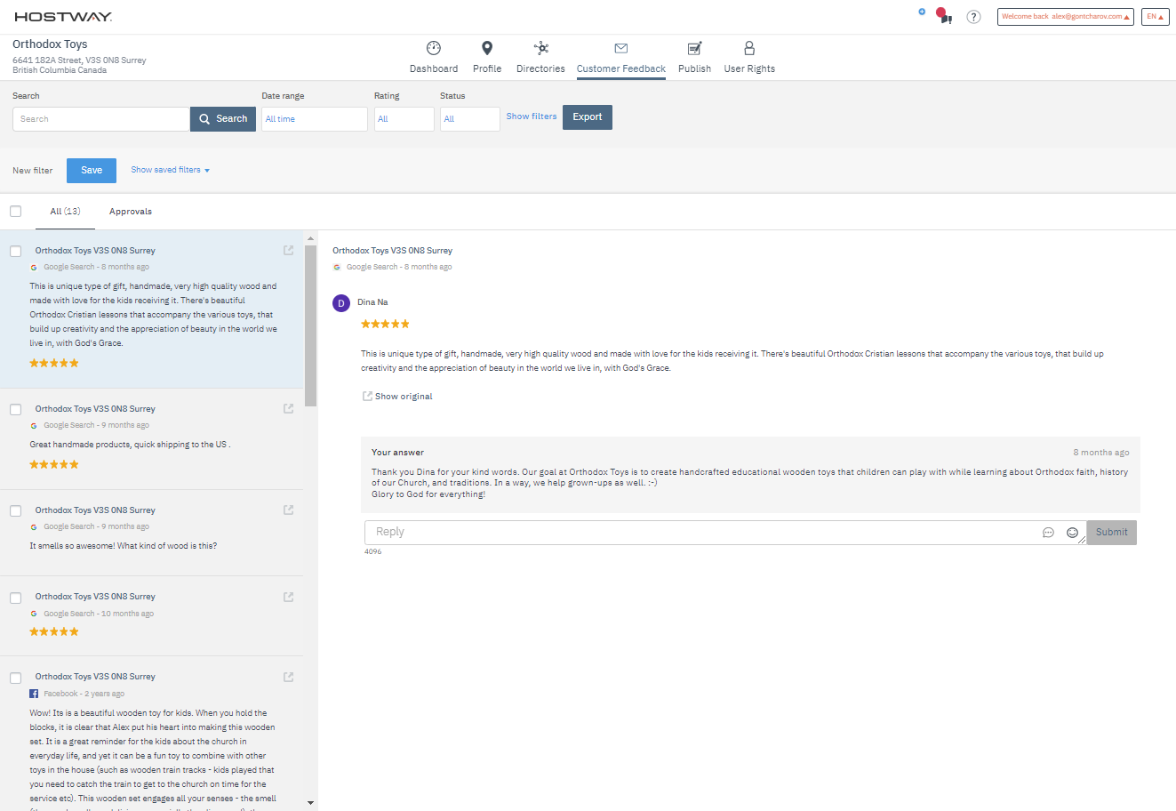
Task: Open the Publish edit icon
Action: (695, 48)
